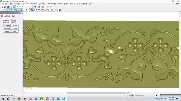Click the New file icon
The width and height of the screenshot is (181, 101).
(x=2, y=7)
